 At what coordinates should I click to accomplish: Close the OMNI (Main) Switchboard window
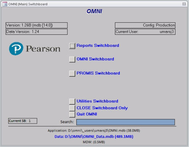click(x=184, y=4)
